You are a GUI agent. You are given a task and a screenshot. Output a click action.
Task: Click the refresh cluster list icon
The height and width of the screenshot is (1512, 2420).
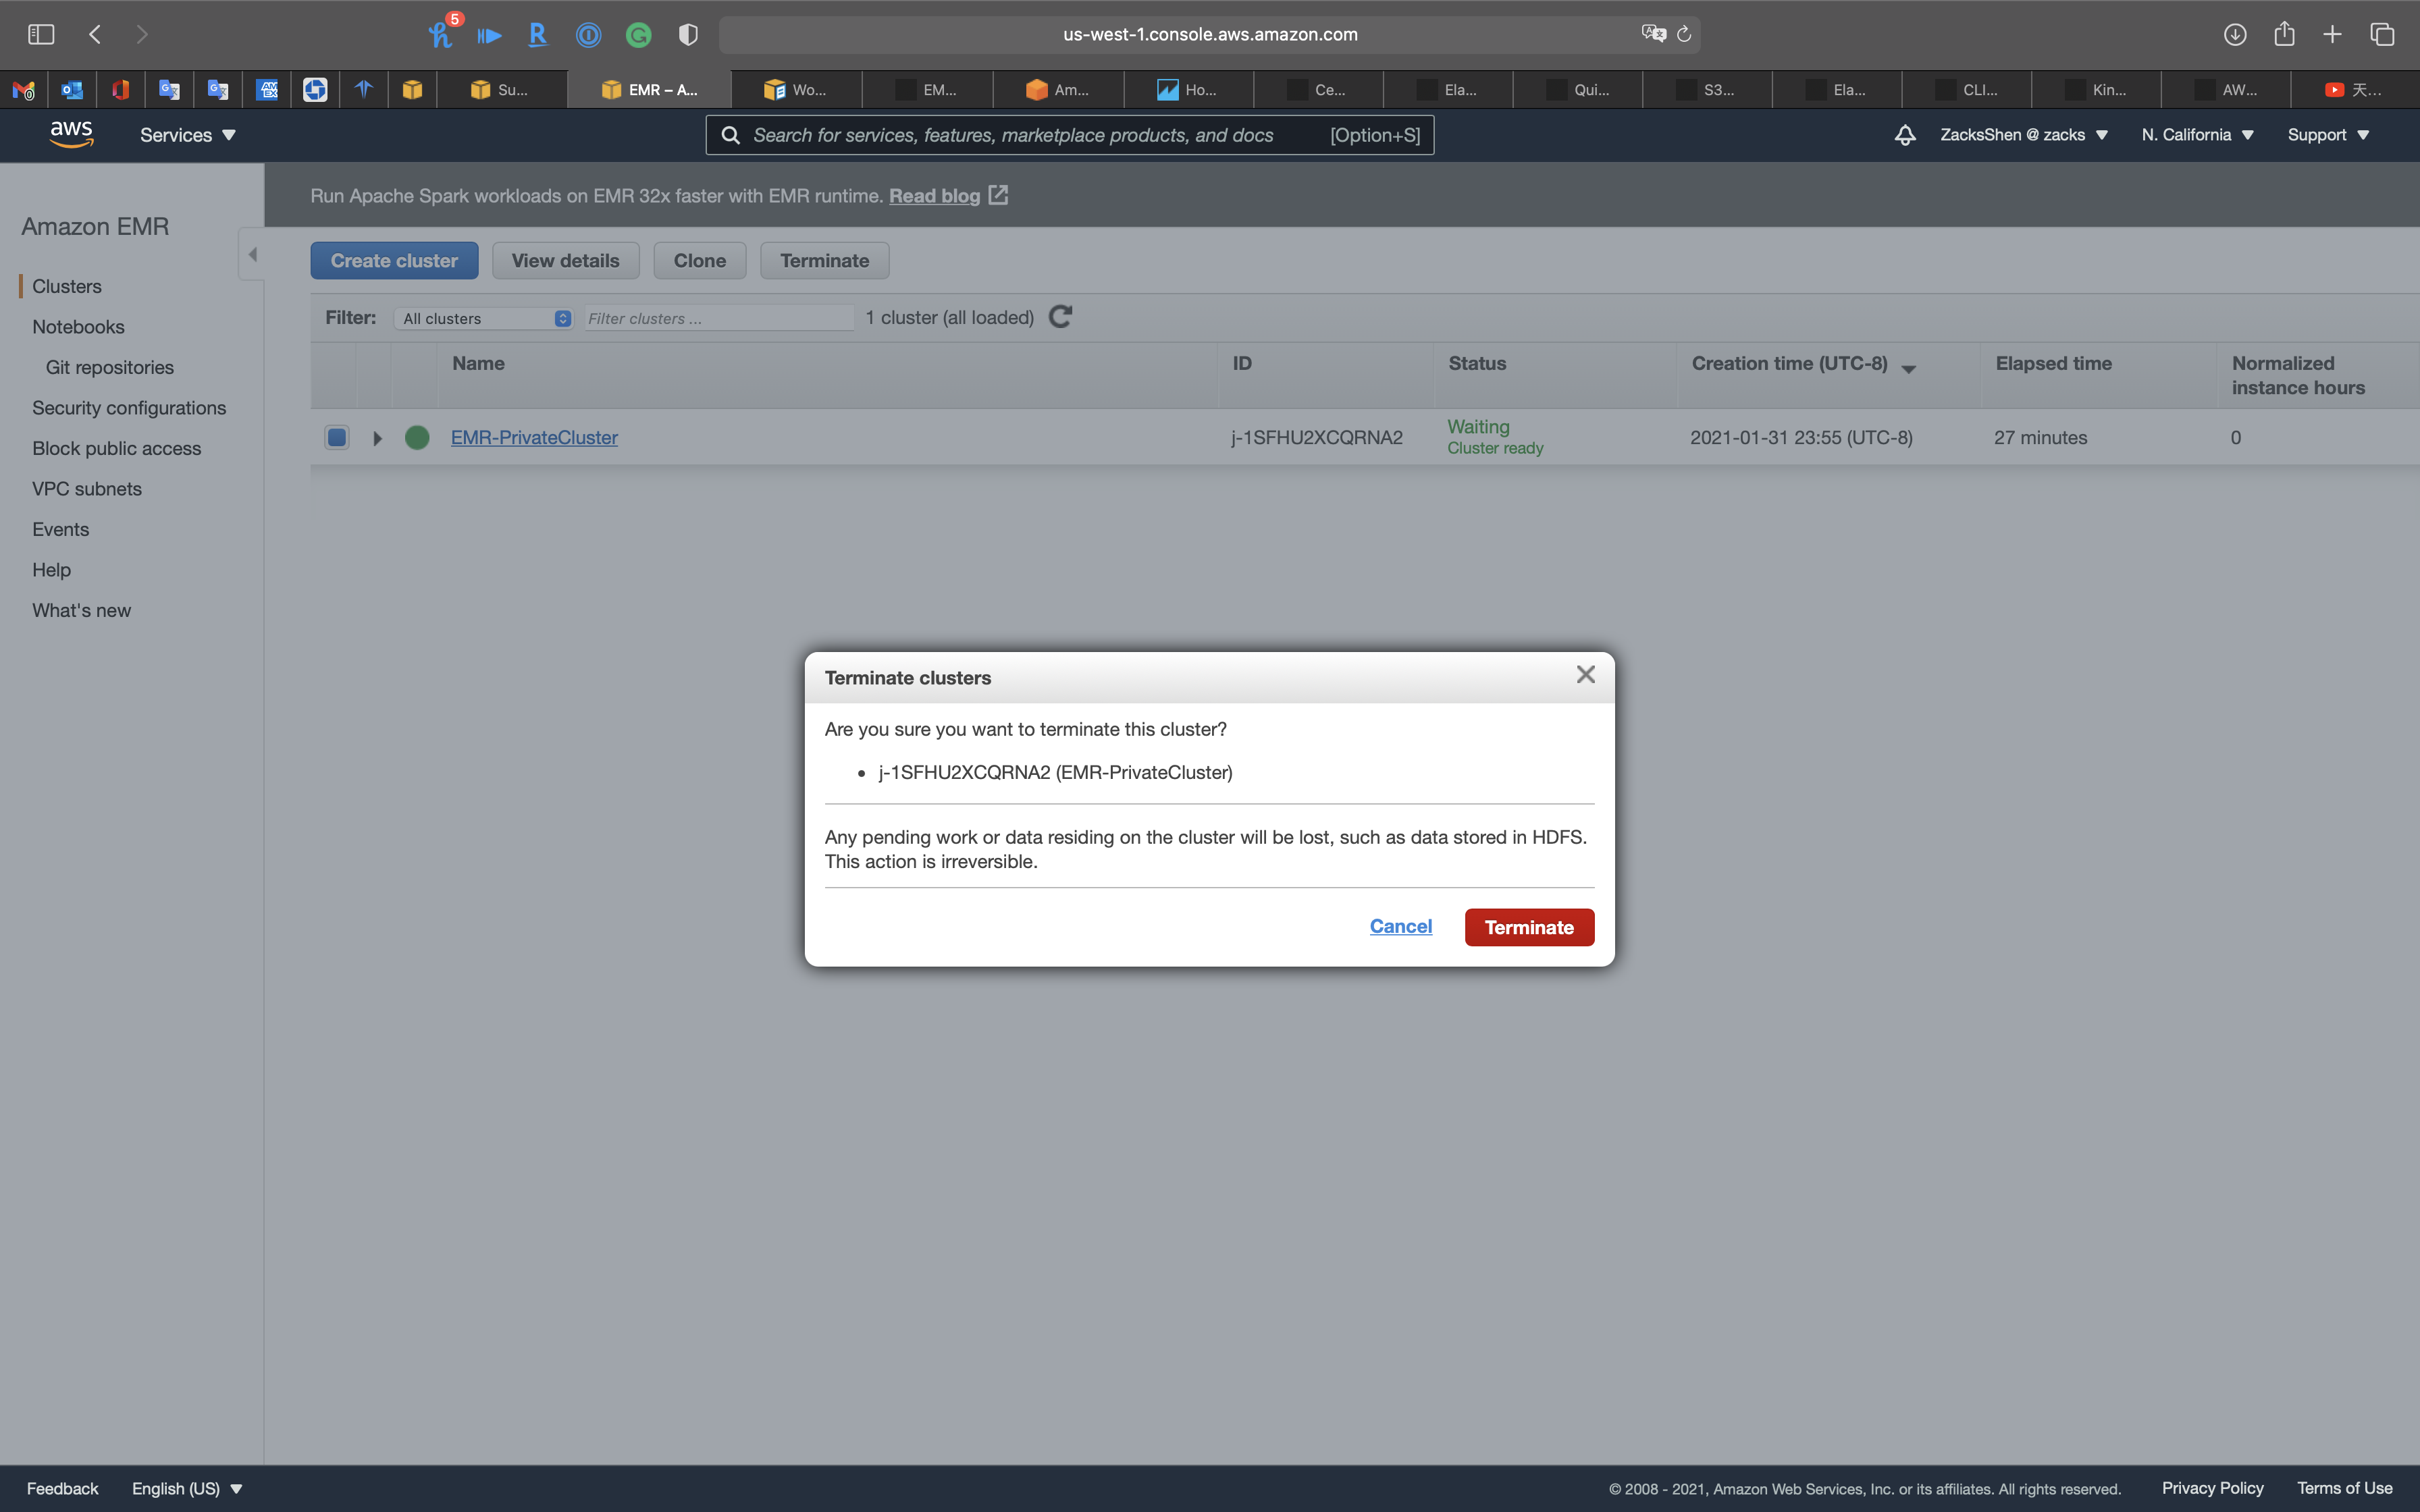[x=1060, y=317]
